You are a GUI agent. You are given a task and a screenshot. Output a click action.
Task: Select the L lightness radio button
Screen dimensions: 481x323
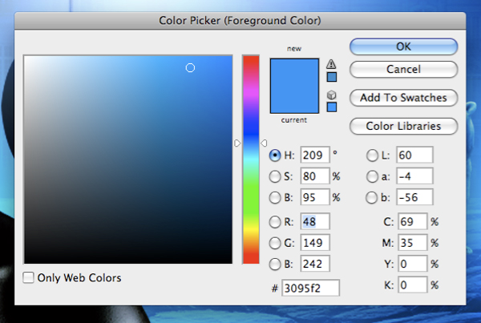coord(372,155)
